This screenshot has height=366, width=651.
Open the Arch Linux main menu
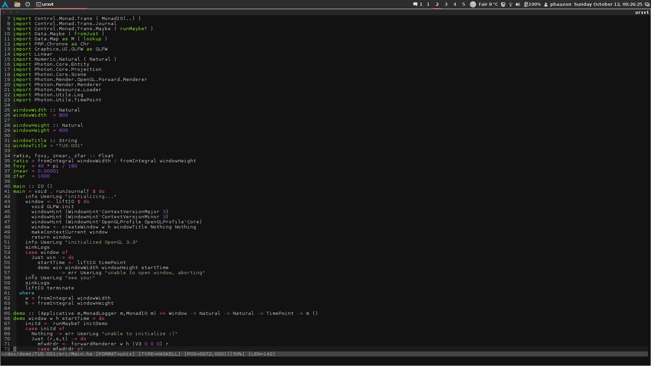click(5, 4)
